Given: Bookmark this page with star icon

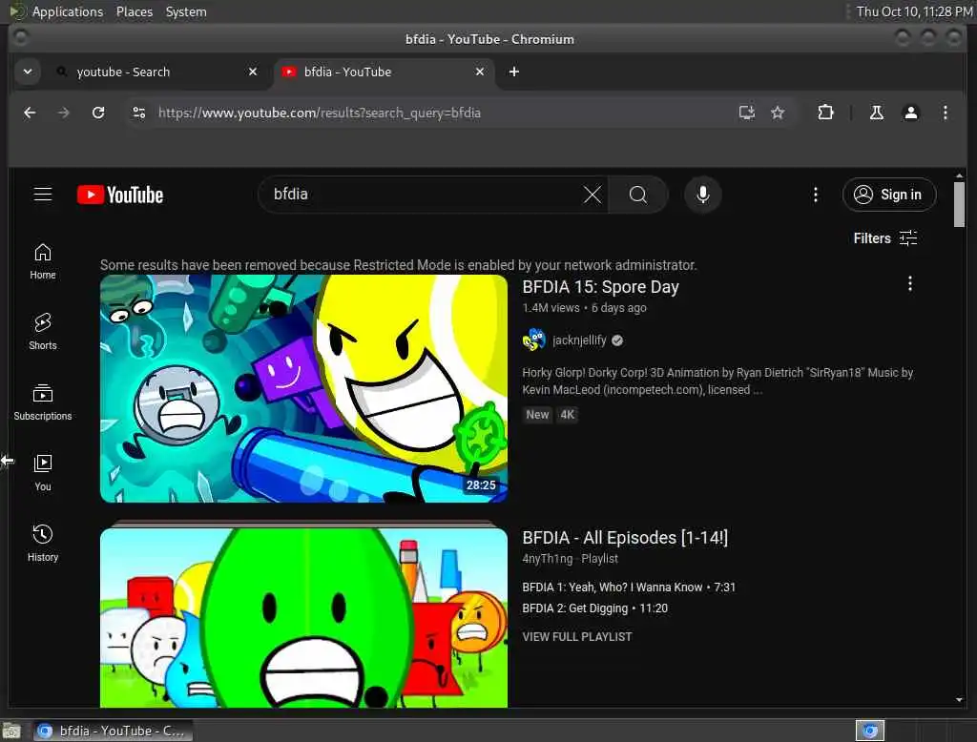Looking at the screenshot, I should coord(777,113).
